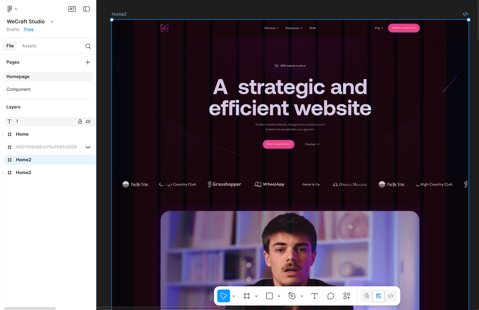Expand the Home layer chevron
This screenshot has width=479, height=310.
(3, 134)
